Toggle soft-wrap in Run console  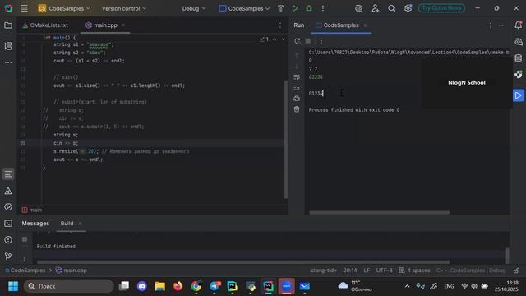[x=297, y=77]
